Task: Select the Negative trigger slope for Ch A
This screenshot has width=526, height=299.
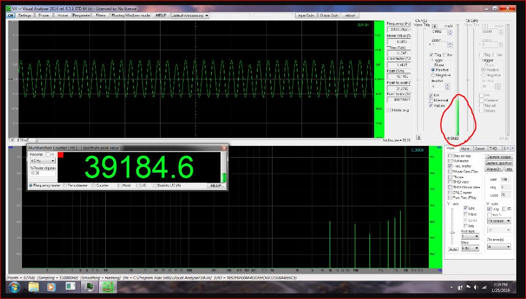Action: 433,75
